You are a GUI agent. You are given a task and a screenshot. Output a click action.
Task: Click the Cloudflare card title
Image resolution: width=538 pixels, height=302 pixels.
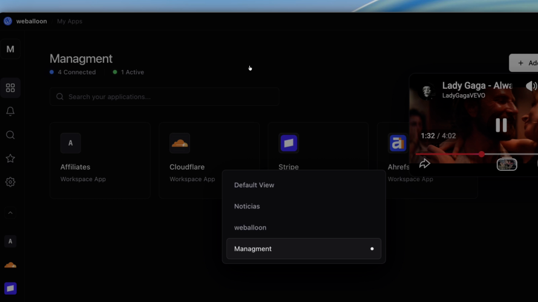[187, 167]
